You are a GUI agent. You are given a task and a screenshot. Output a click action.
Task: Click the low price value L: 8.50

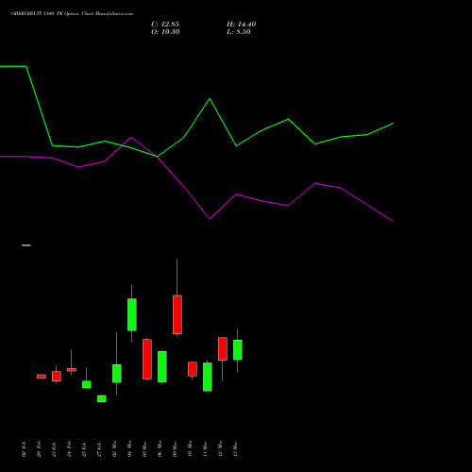coord(239,32)
